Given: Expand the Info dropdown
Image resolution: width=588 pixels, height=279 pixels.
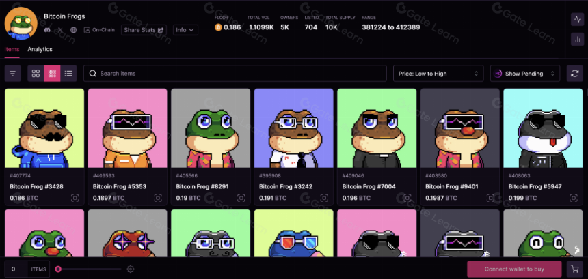Looking at the screenshot, I should coord(185,30).
